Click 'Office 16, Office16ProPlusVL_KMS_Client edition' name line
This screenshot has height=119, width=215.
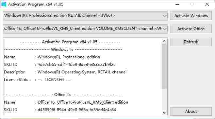[x=83, y=102]
